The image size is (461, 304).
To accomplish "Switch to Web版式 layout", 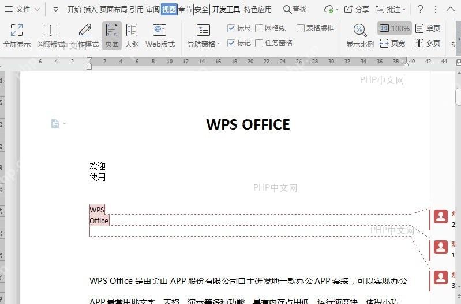I will 160,36.
